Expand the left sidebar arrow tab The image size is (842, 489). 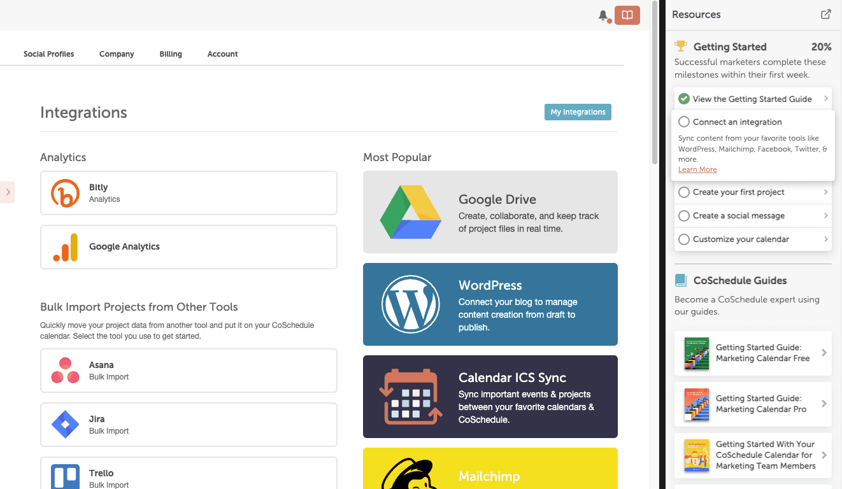[7, 192]
